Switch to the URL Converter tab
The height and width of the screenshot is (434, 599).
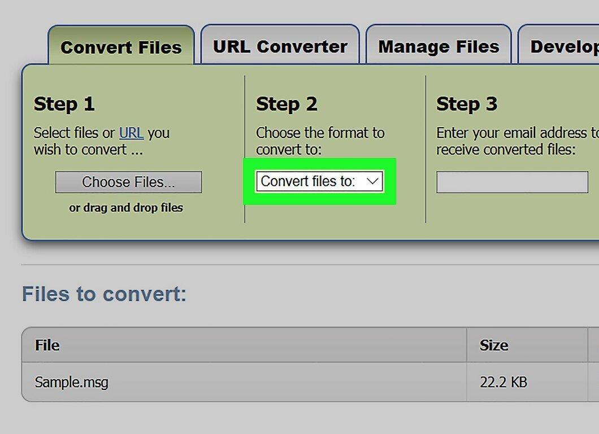(280, 45)
